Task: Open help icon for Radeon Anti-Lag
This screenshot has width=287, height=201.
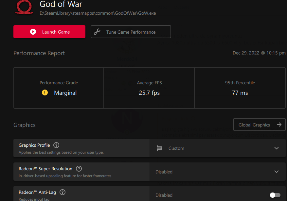Action: [63, 192]
